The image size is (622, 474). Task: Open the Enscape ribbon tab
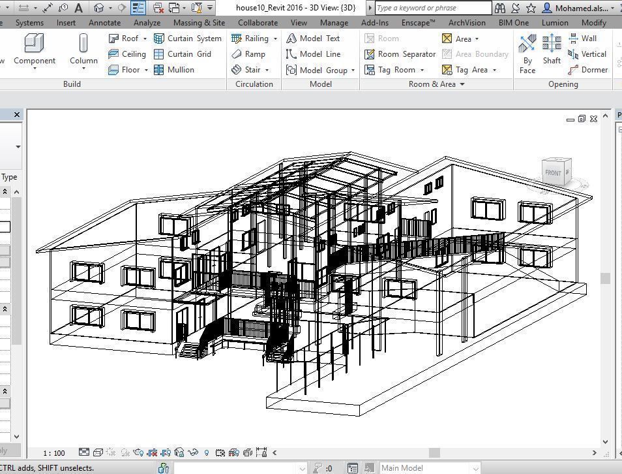418,23
